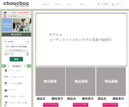Click the shelf icon in Category list

pyautogui.click(x=6, y=97)
